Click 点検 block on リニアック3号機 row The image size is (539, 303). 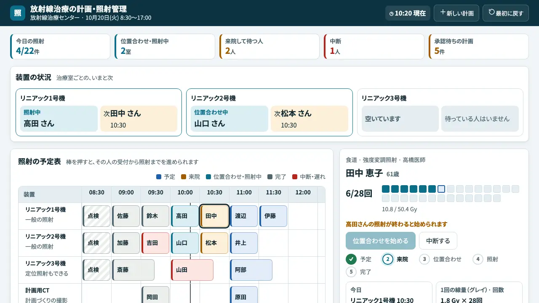point(96,270)
